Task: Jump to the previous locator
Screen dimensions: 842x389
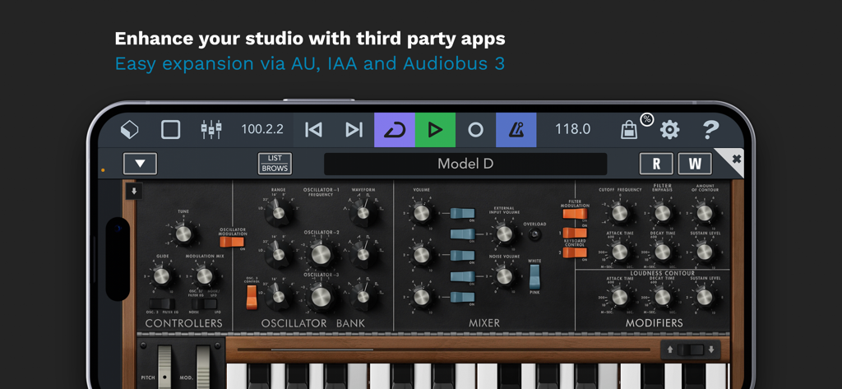Action: point(313,130)
